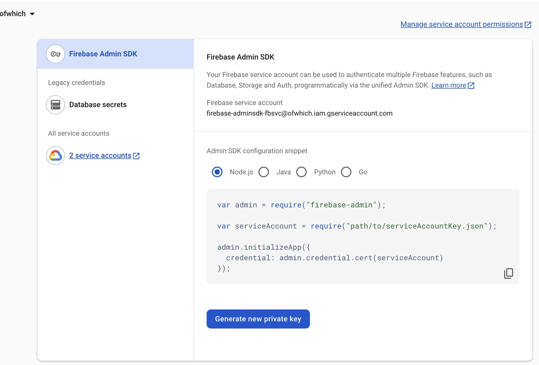This screenshot has height=365, width=539.
Task: Click the external-link icon after 2 service accounts
Action: (136, 156)
